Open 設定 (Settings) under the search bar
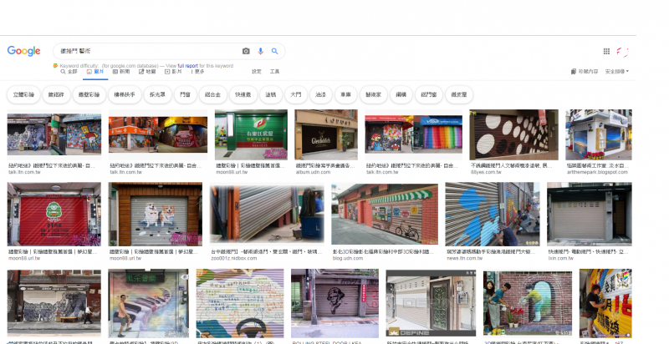Screen dimensions: 669x344 pyautogui.click(x=256, y=72)
